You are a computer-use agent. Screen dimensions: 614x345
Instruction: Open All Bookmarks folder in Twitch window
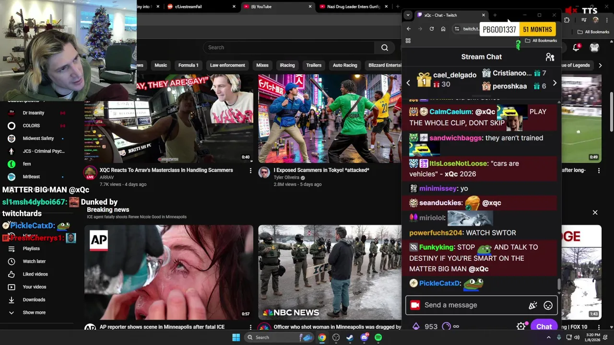click(x=541, y=41)
